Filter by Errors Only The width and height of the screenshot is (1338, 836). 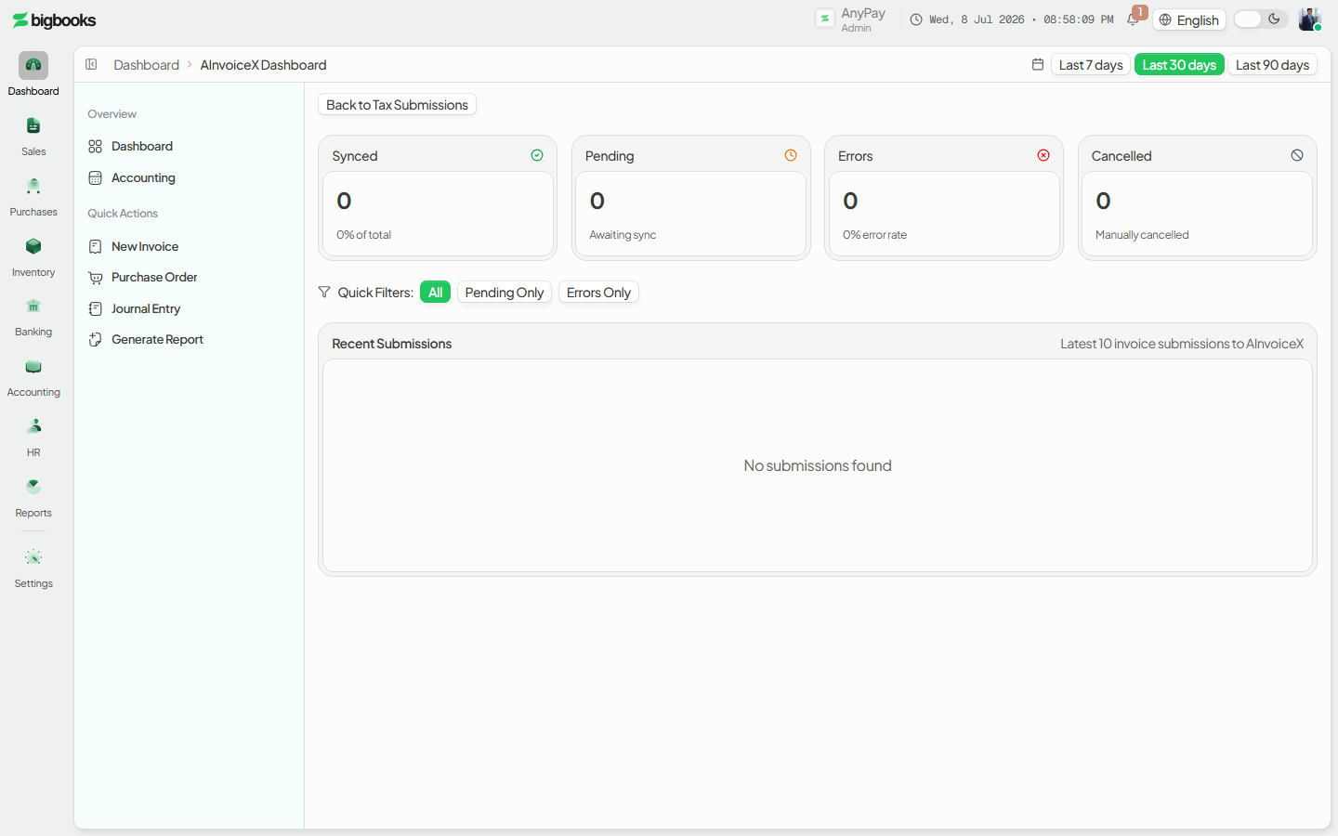pyautogui.click(x=598, y=292)
